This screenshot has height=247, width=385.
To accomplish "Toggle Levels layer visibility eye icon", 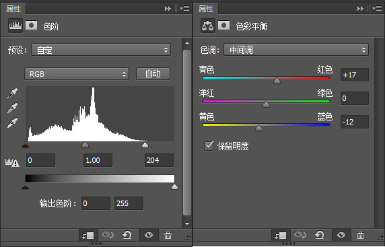I will [x=149, y=235].
